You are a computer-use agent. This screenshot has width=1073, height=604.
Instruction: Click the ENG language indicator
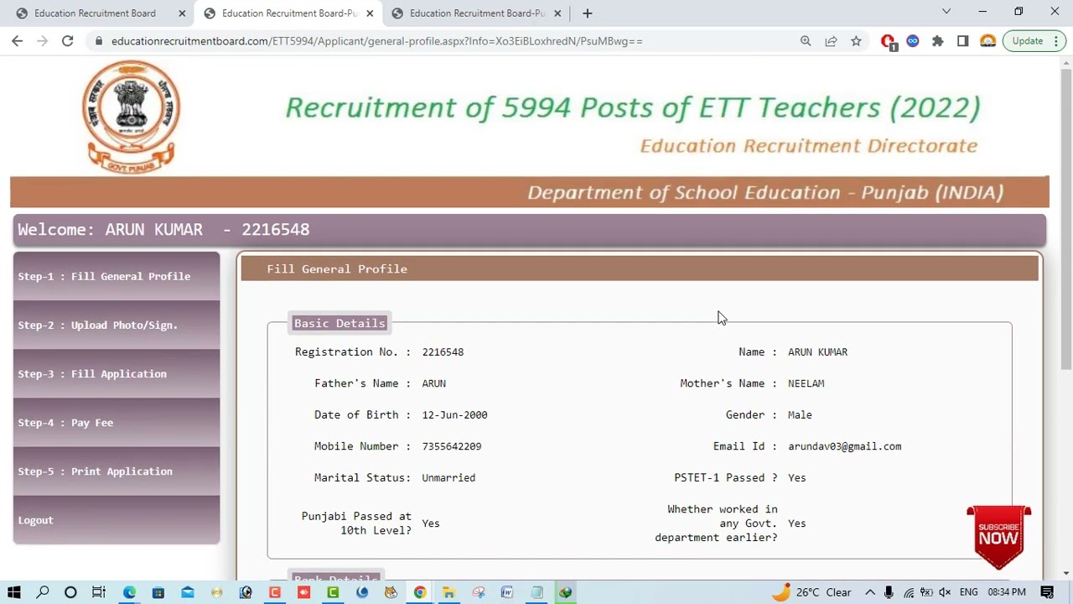tap(968, 592)
